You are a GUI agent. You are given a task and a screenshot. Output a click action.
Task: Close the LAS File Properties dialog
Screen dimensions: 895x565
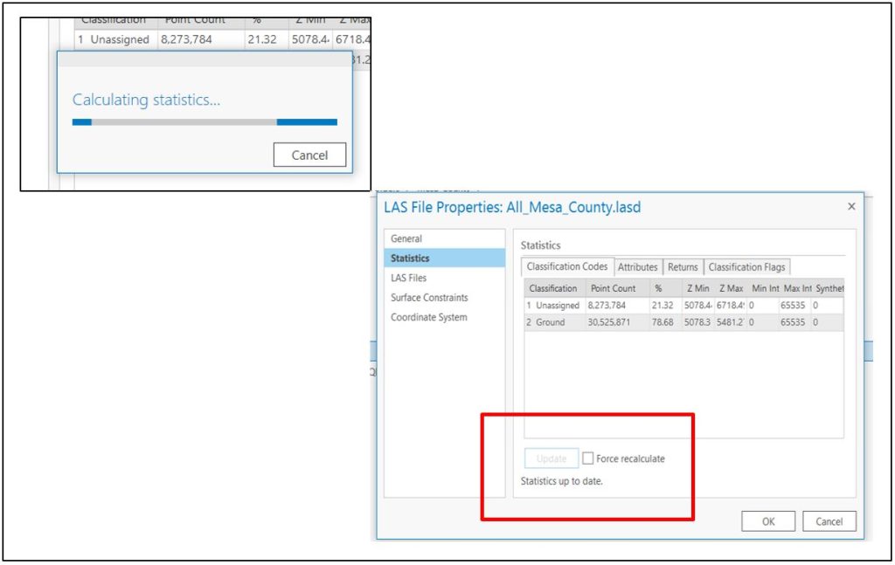tap(850, 206)
